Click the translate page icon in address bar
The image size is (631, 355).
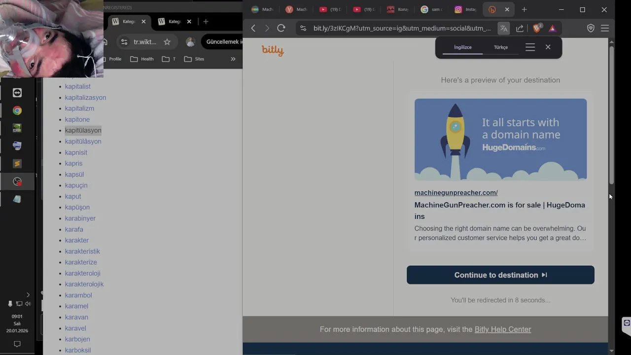coord(503,29)
